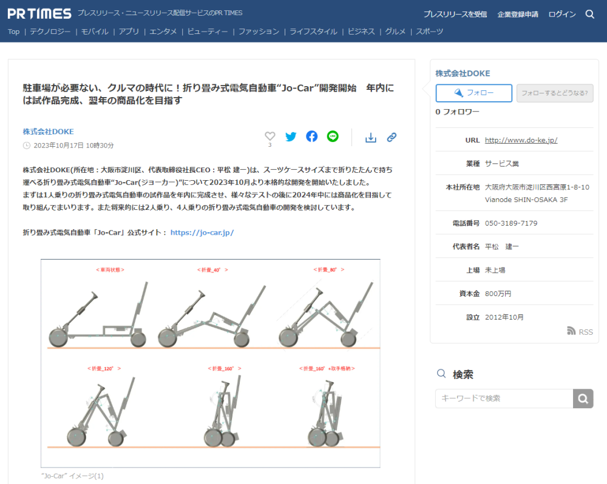Copy the article link with chain icon
This screenshot has width=607, height=484.
coord(392,137)
